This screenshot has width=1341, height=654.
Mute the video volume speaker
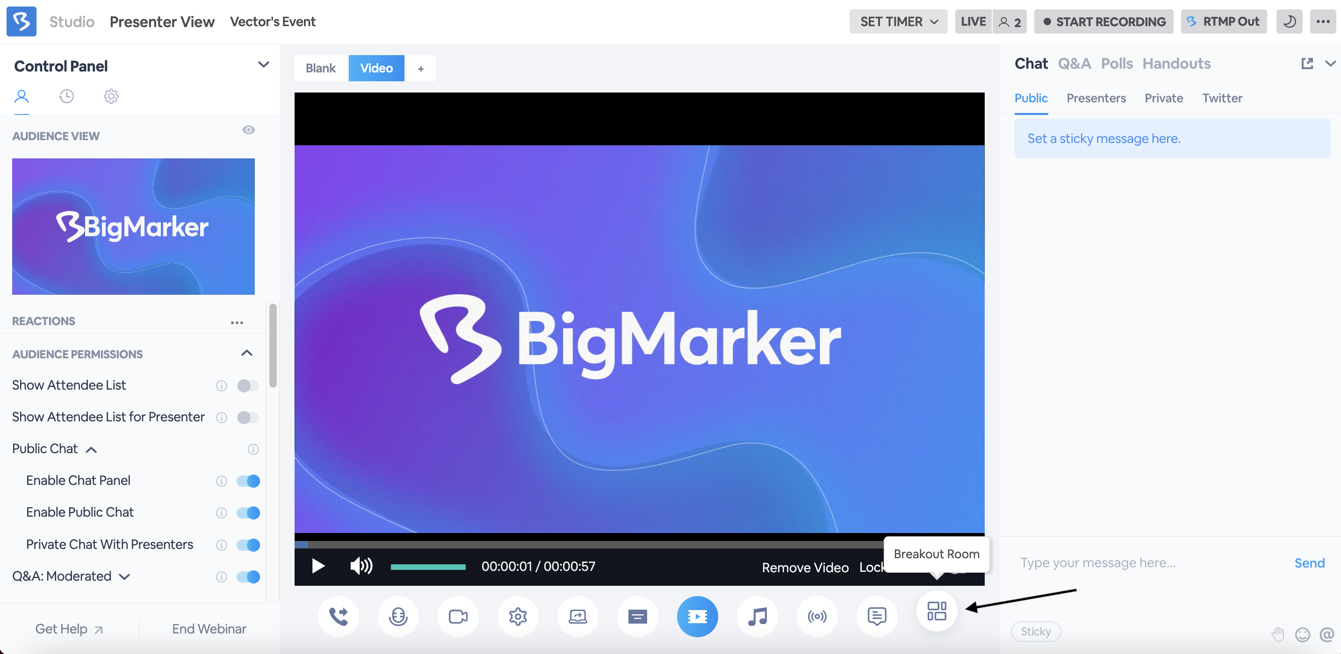tap(361, 566)
